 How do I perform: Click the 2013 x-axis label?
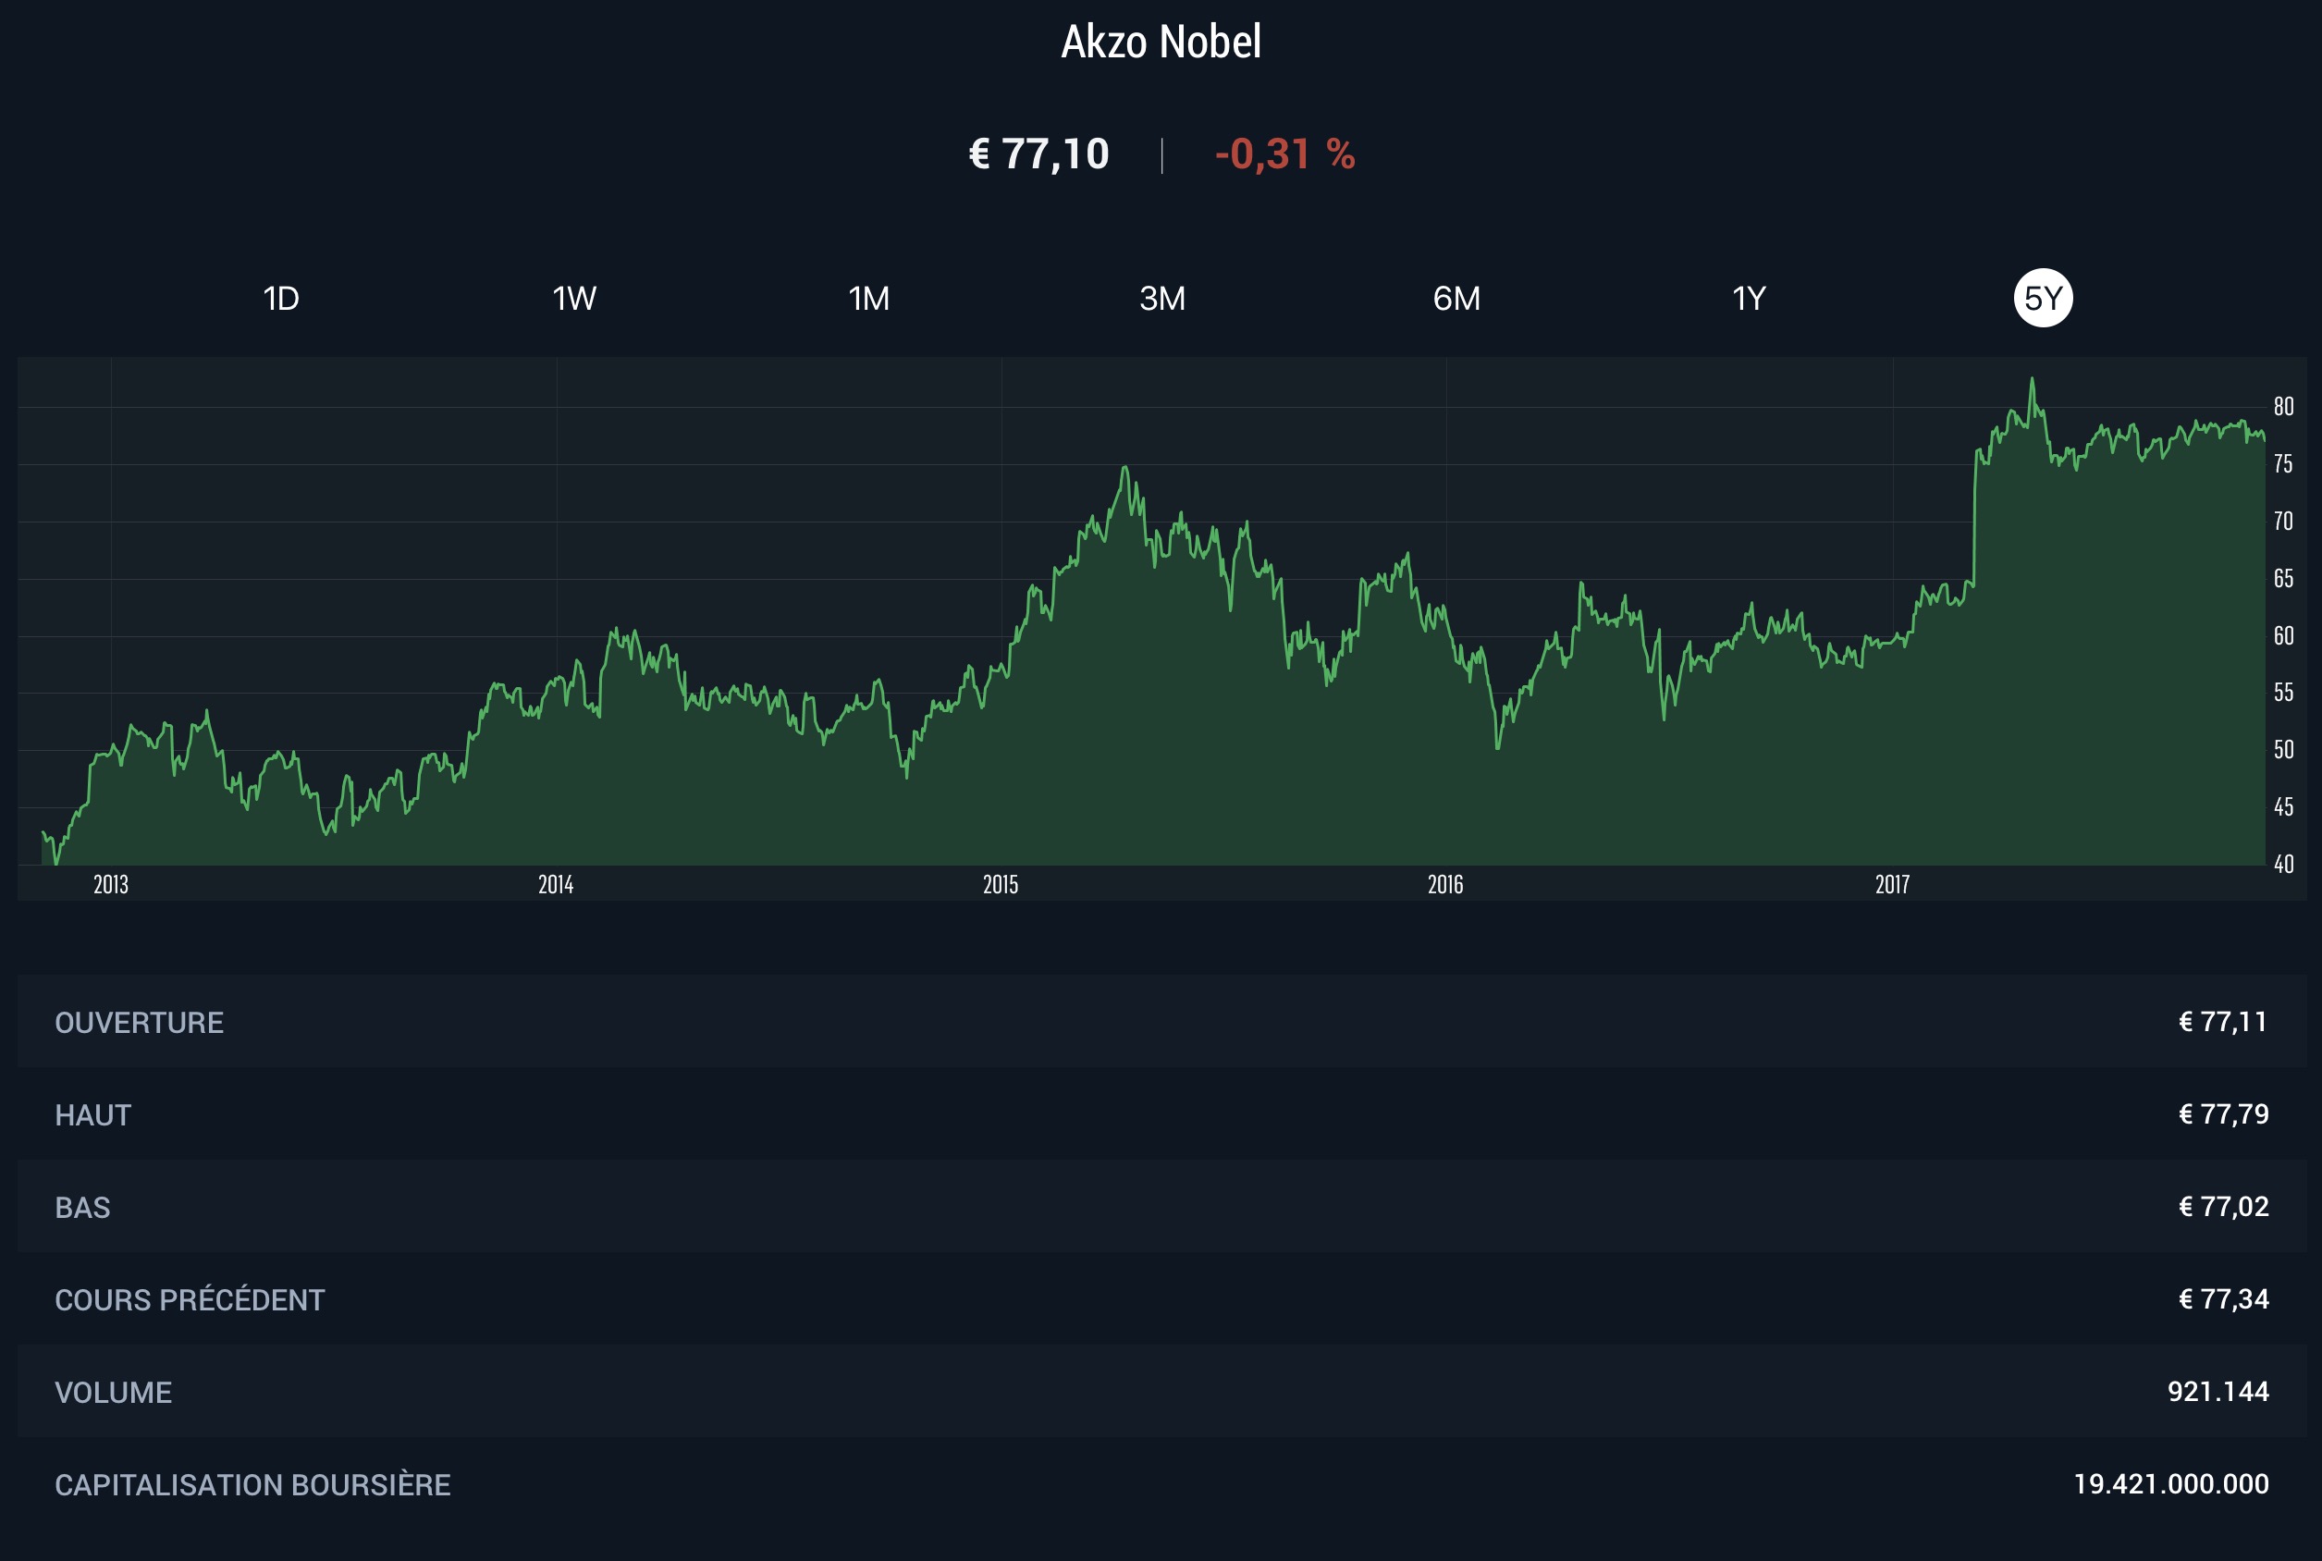pos(110,884)
